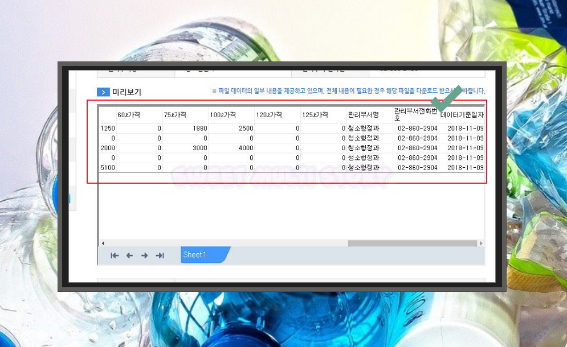
Task: Go to the next sheet arrow
Action: [145, 255]
